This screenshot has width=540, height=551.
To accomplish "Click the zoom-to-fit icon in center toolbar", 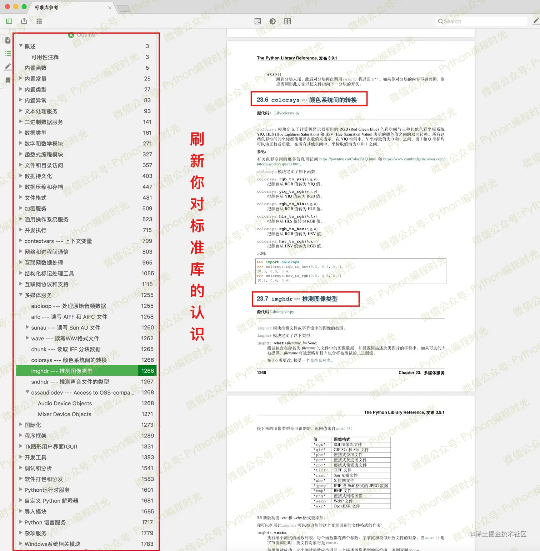I will tap(257, 21).
